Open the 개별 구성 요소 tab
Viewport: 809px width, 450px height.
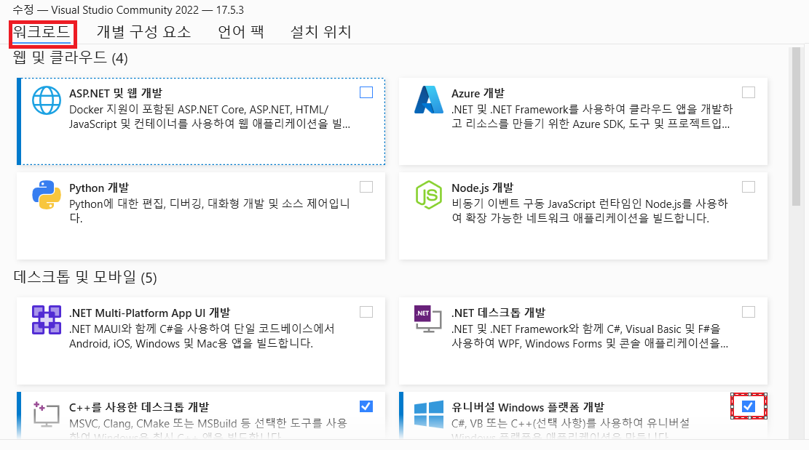pyautogui.click(x=143, y=32)
